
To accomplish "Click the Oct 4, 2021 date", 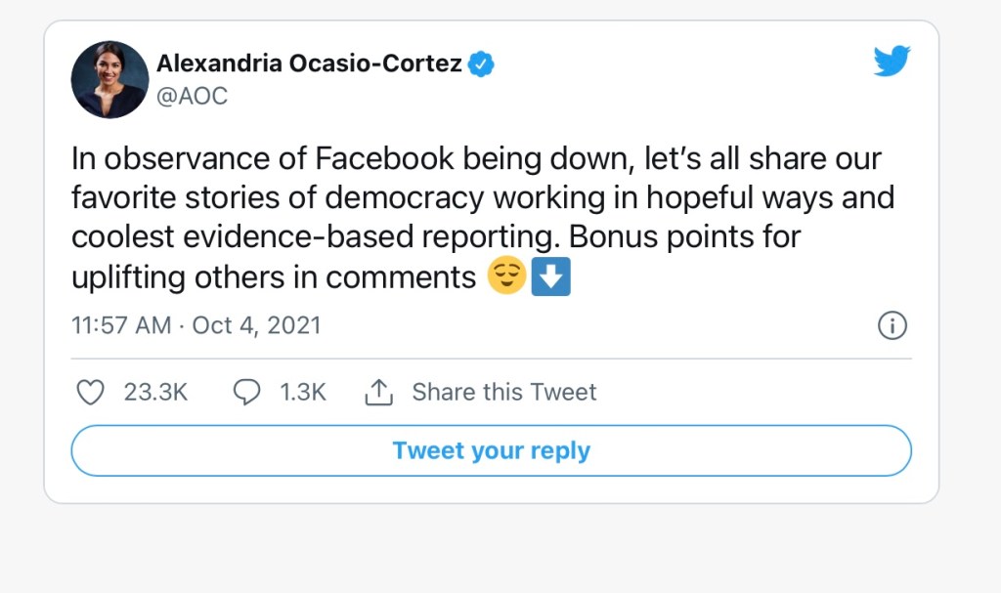I will click(256, 325).
